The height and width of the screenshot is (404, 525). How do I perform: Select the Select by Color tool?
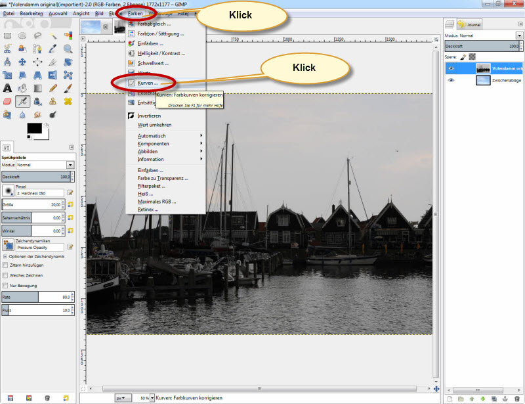[x=68, y=35]
